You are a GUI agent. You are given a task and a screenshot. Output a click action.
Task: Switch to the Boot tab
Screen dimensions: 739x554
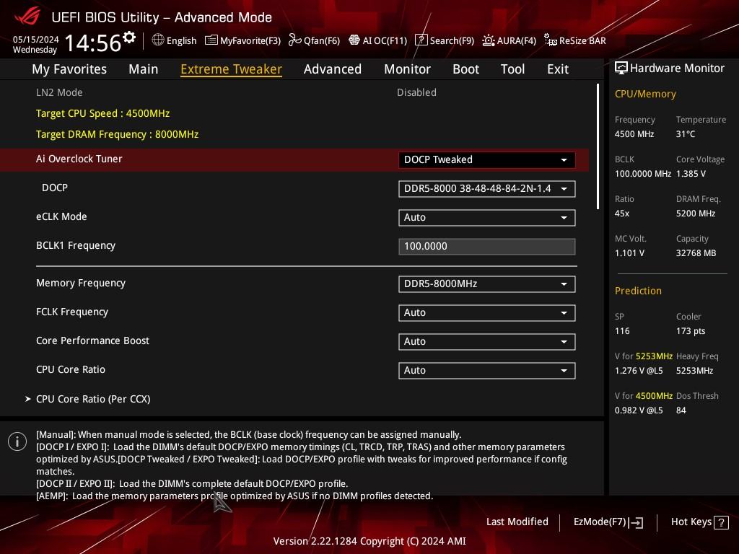[x=465, y=69]
